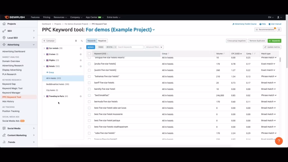The height and width of the screenshot is (162, 288).
Task: Open the gear settings next to Car rentals
Action: tap(81, 48)
